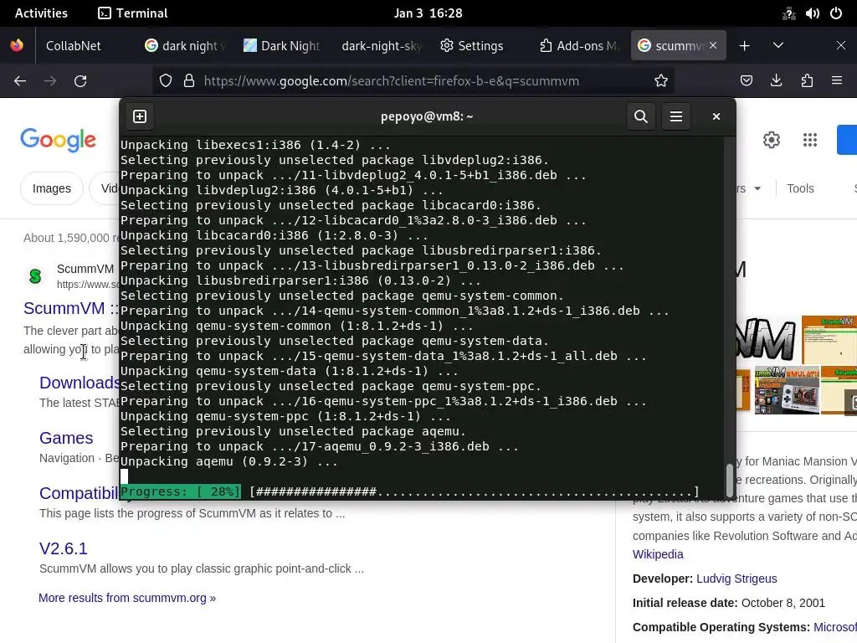Click the ScummVM green S favicon
857x643 pixels.
point(35,276)
